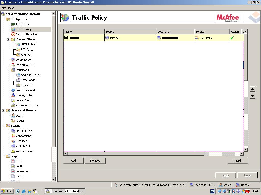Open the File menu
Image resolution: width=261 pixels, height=195 pixels.
[x=4, y=8]
